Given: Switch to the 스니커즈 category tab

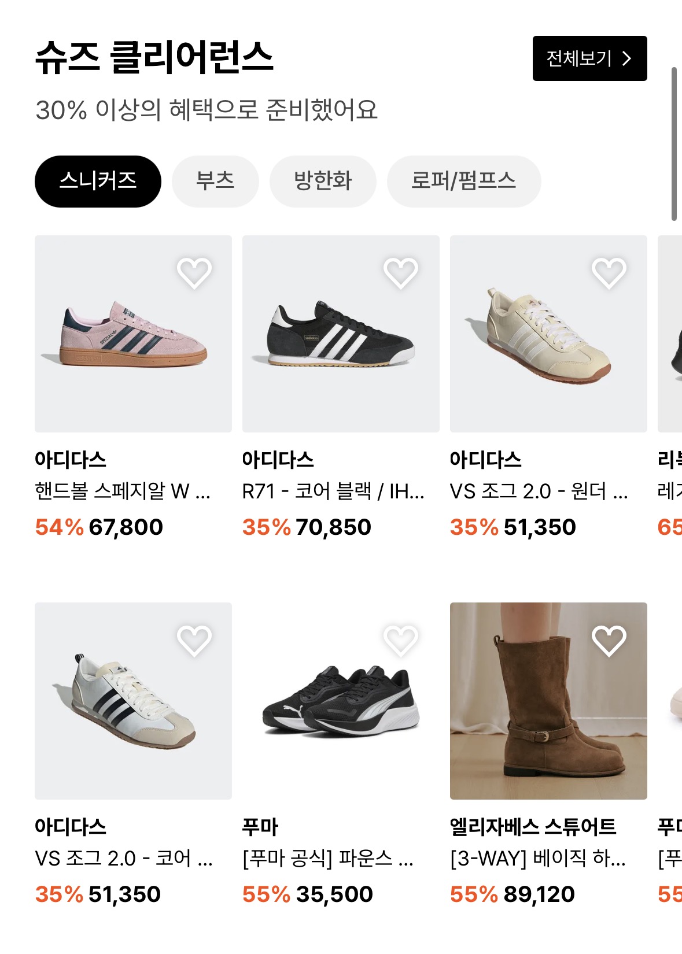Looking at the screenshot, I should tap(99, 181).
